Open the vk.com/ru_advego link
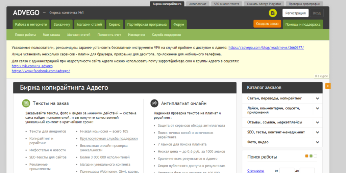The image size is (346, 173). point(32,66)
